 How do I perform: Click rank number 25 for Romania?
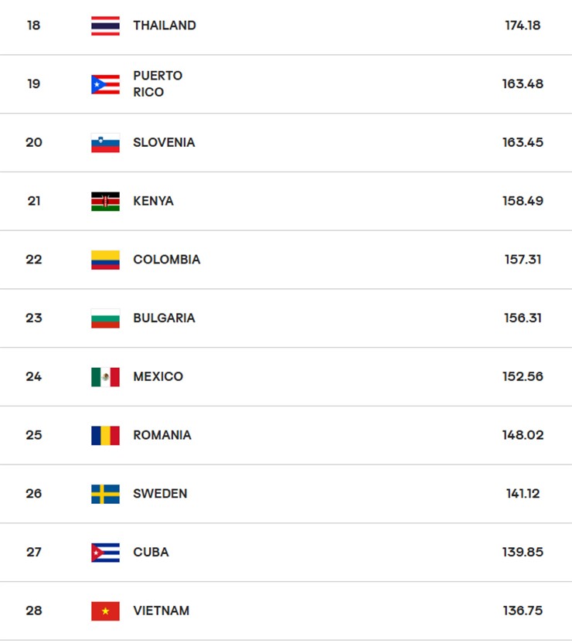[x=34, y=435]
